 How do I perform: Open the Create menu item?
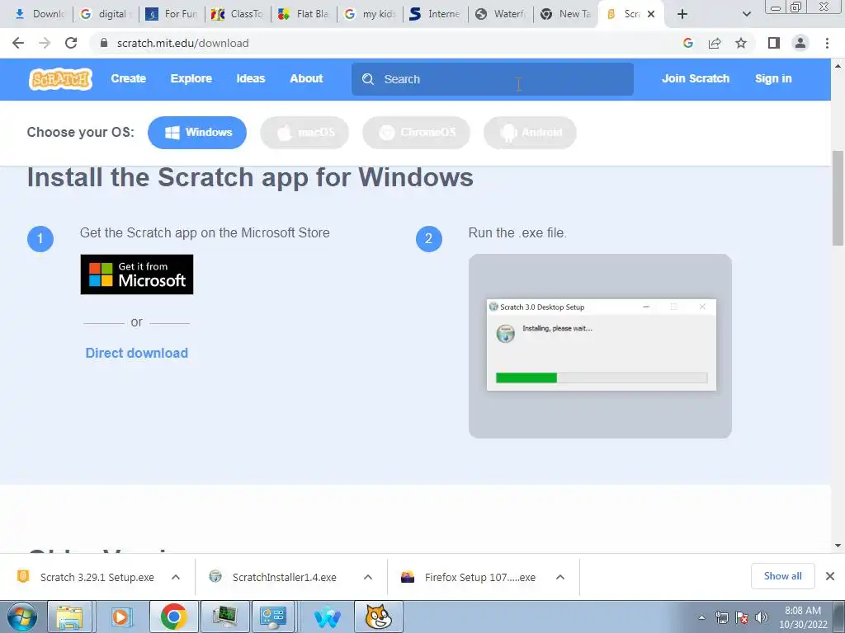128,78
